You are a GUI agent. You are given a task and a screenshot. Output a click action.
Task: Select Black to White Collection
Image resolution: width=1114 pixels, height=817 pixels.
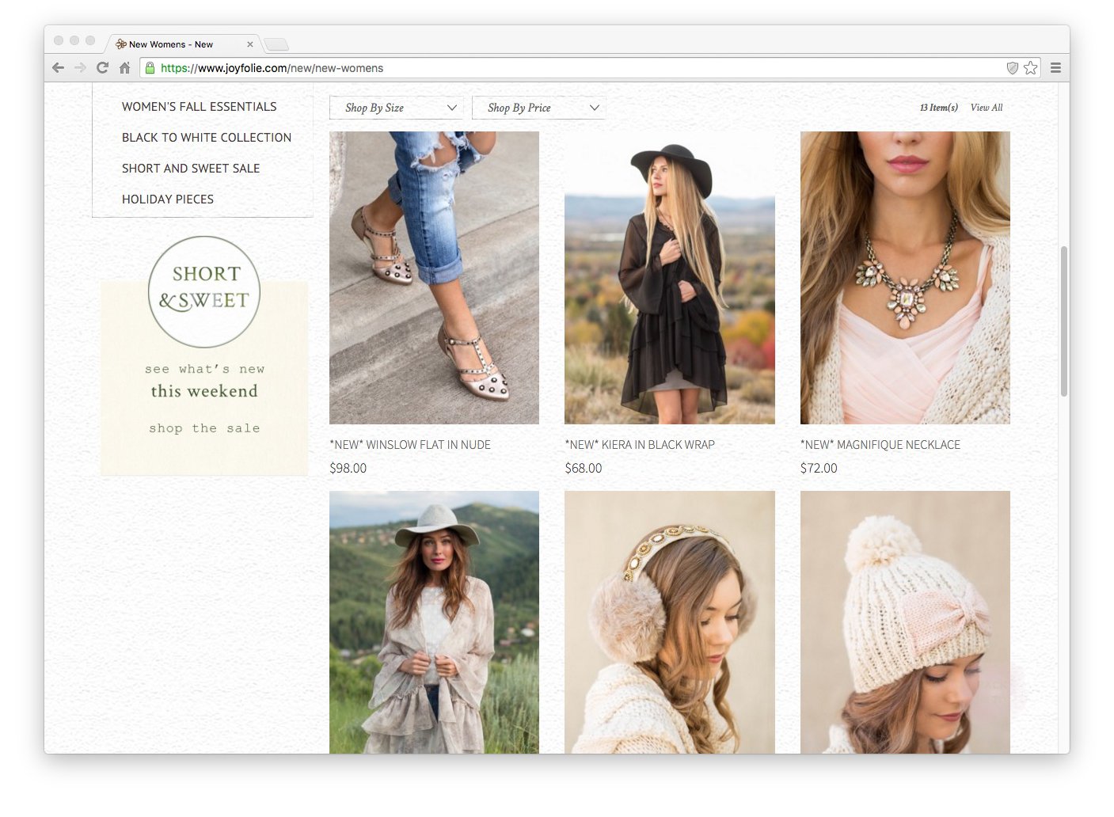click(x=206, y=138)
